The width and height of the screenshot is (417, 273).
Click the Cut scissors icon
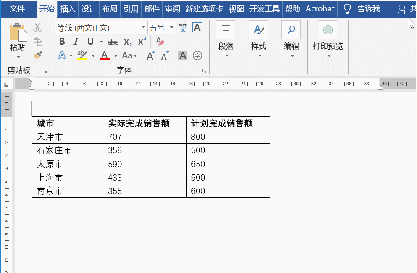[37, 27]
